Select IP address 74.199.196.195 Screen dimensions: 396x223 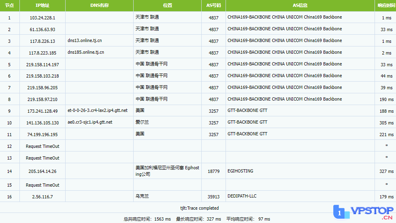43,135
